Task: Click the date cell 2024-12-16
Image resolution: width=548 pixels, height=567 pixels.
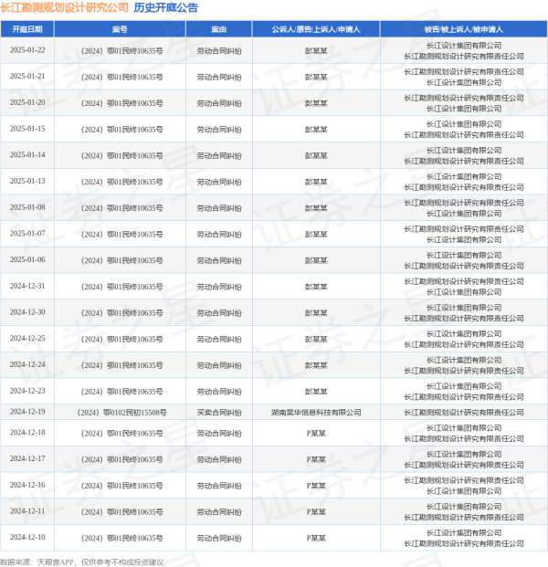Action: (x=27, y=485)
